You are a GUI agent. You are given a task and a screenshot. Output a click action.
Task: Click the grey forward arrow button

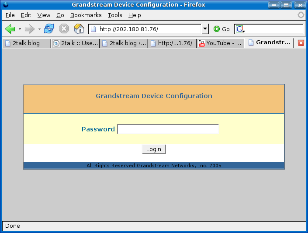(x=29, y=29)
